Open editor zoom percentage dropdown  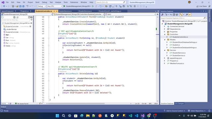click(5, 103)
